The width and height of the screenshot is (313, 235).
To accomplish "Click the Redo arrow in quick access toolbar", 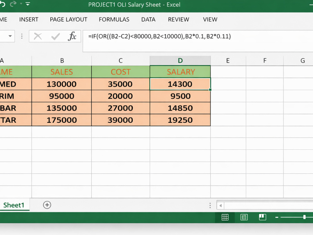I will (x=13, y=4).
